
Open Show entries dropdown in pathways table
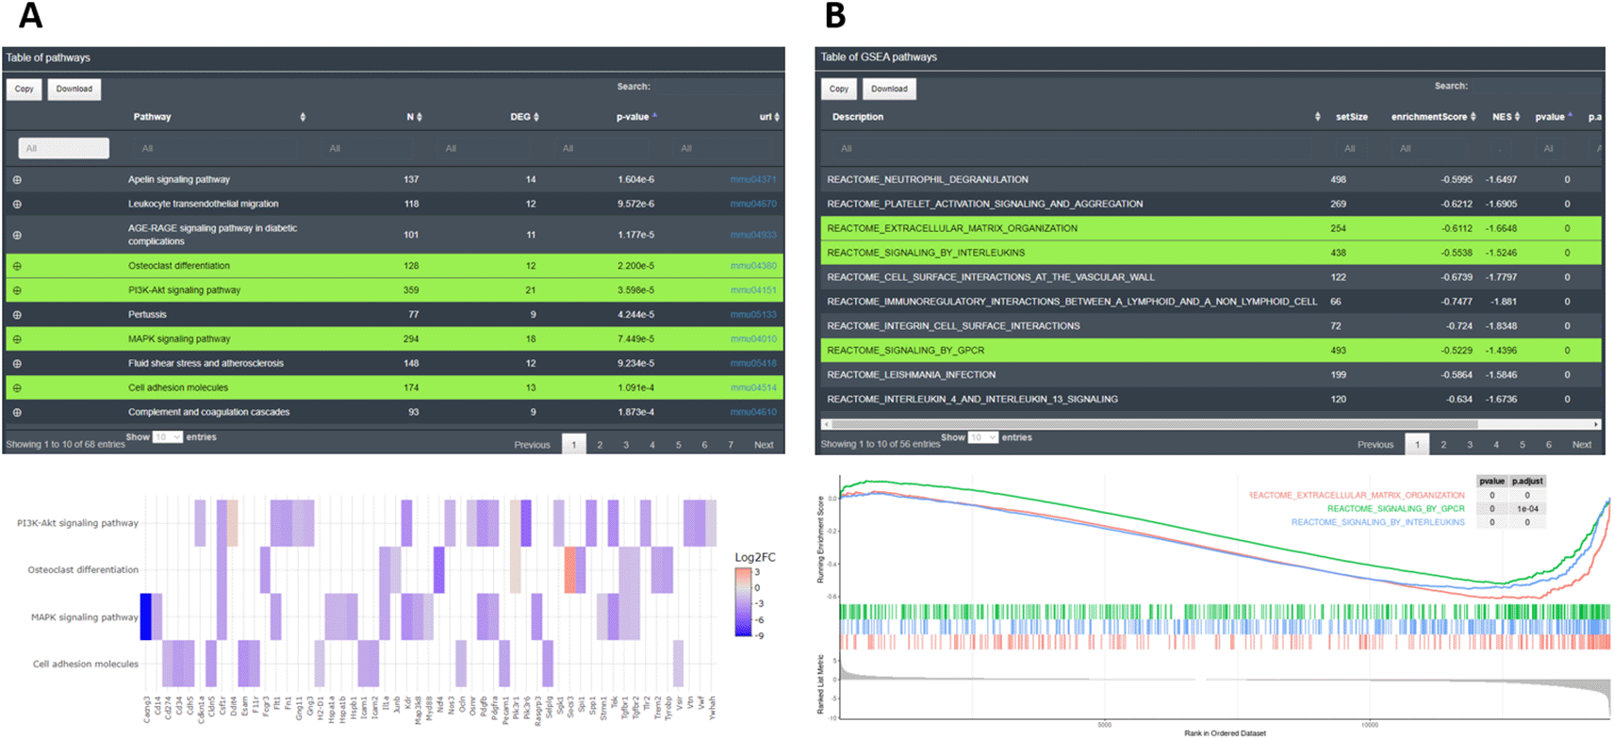168,437
